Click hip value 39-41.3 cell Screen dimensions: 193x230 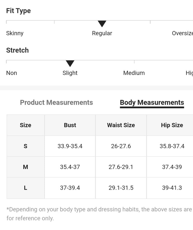tap(172, 188)
